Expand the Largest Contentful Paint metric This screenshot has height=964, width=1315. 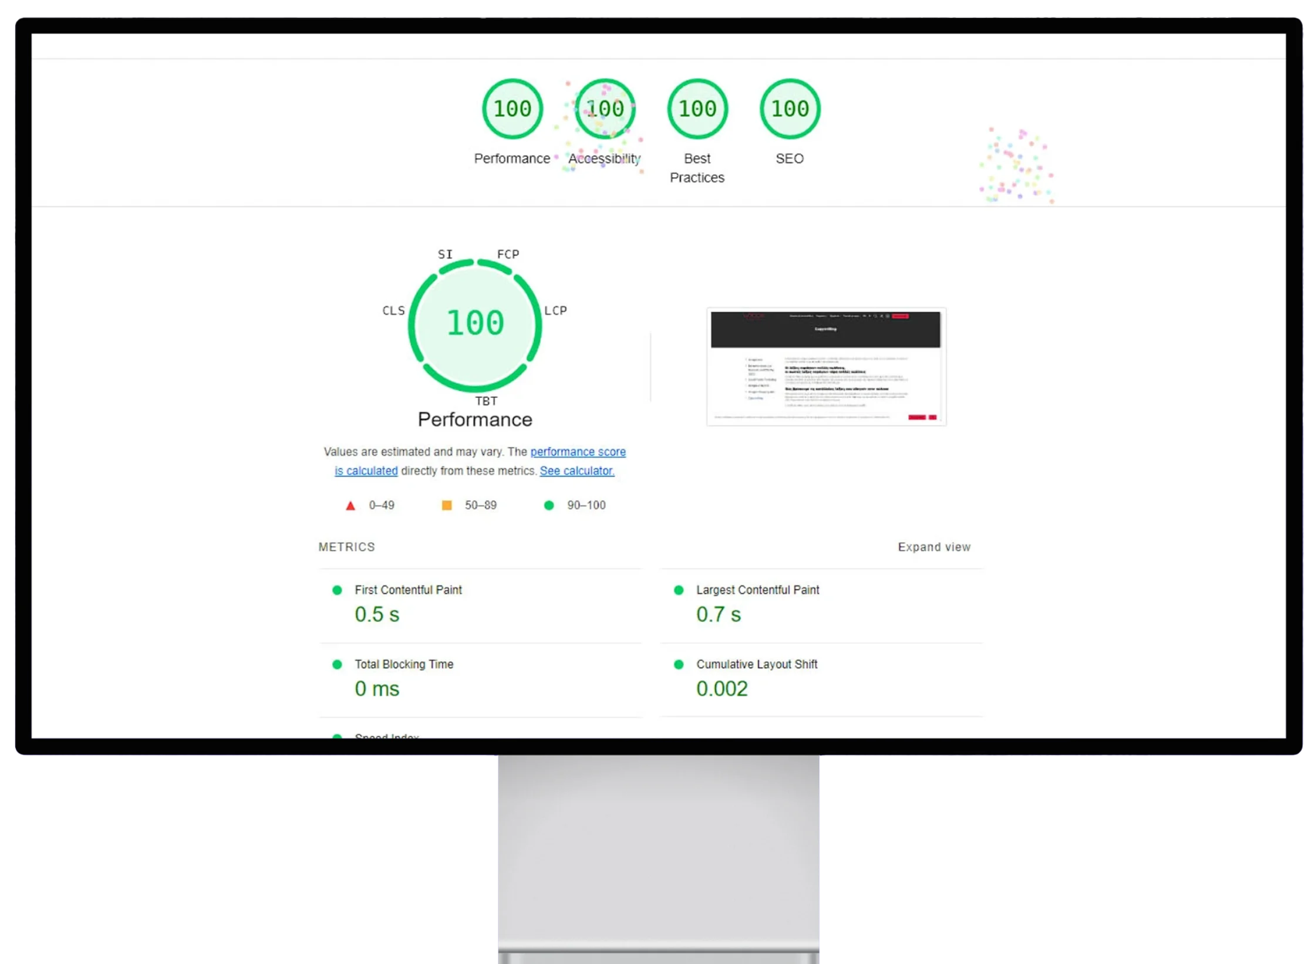coord(757,590)
